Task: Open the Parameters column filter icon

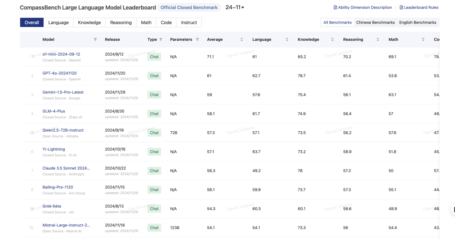Action: point(197,40)
